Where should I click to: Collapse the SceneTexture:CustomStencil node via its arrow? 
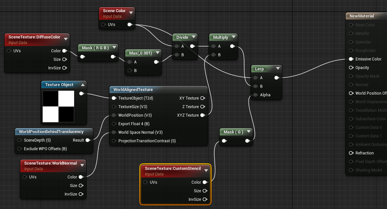coord(206,170)
